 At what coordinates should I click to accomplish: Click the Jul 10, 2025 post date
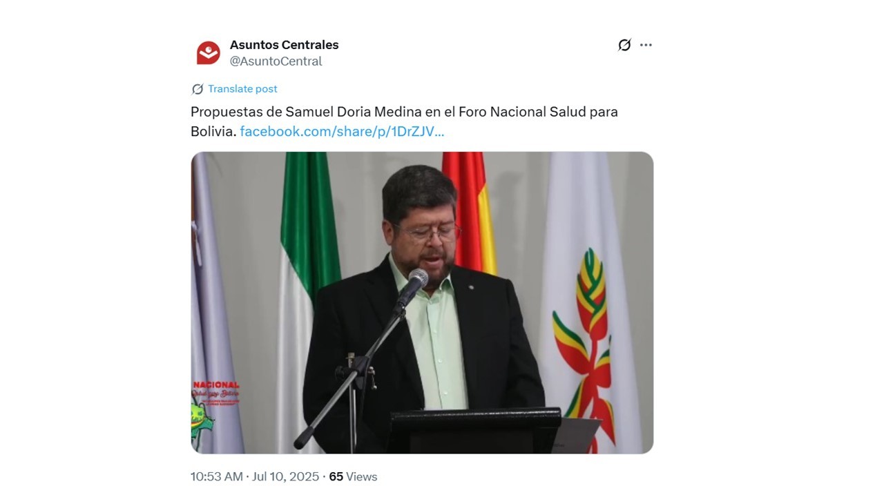pos(285,477)
